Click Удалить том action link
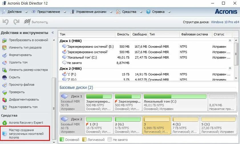The image size is (240, 144). [18, 62]
